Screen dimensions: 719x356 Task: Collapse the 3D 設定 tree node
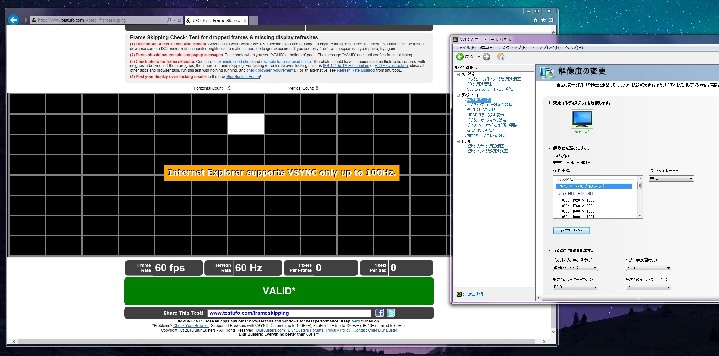click(458, 74)
